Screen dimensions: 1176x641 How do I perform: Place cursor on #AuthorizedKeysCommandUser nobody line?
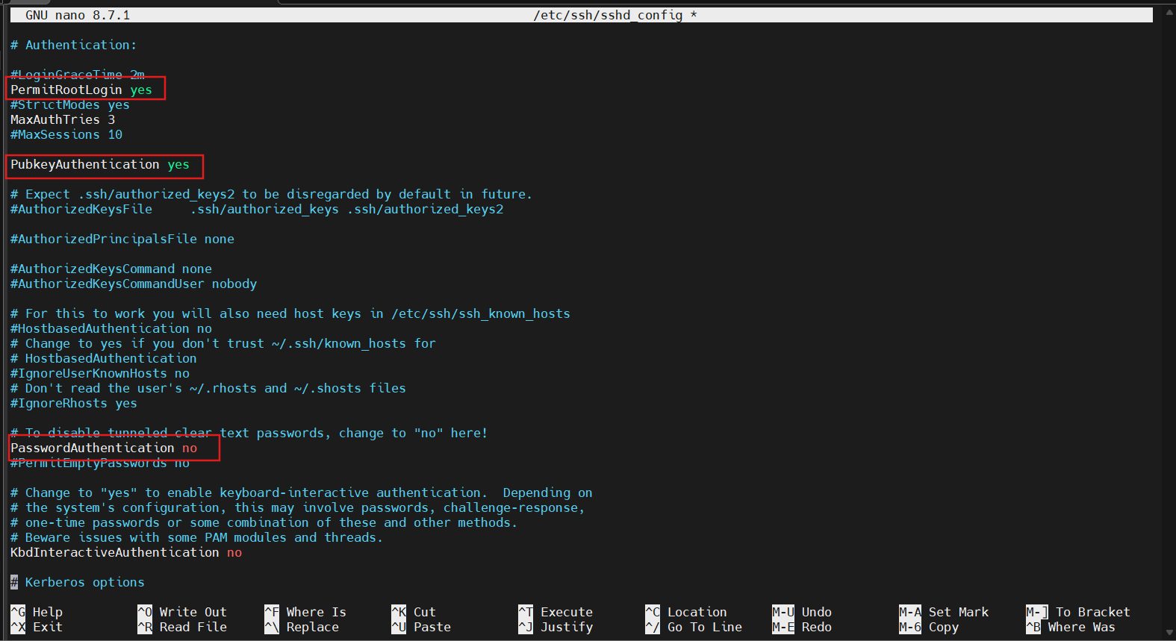pos(134,284)
